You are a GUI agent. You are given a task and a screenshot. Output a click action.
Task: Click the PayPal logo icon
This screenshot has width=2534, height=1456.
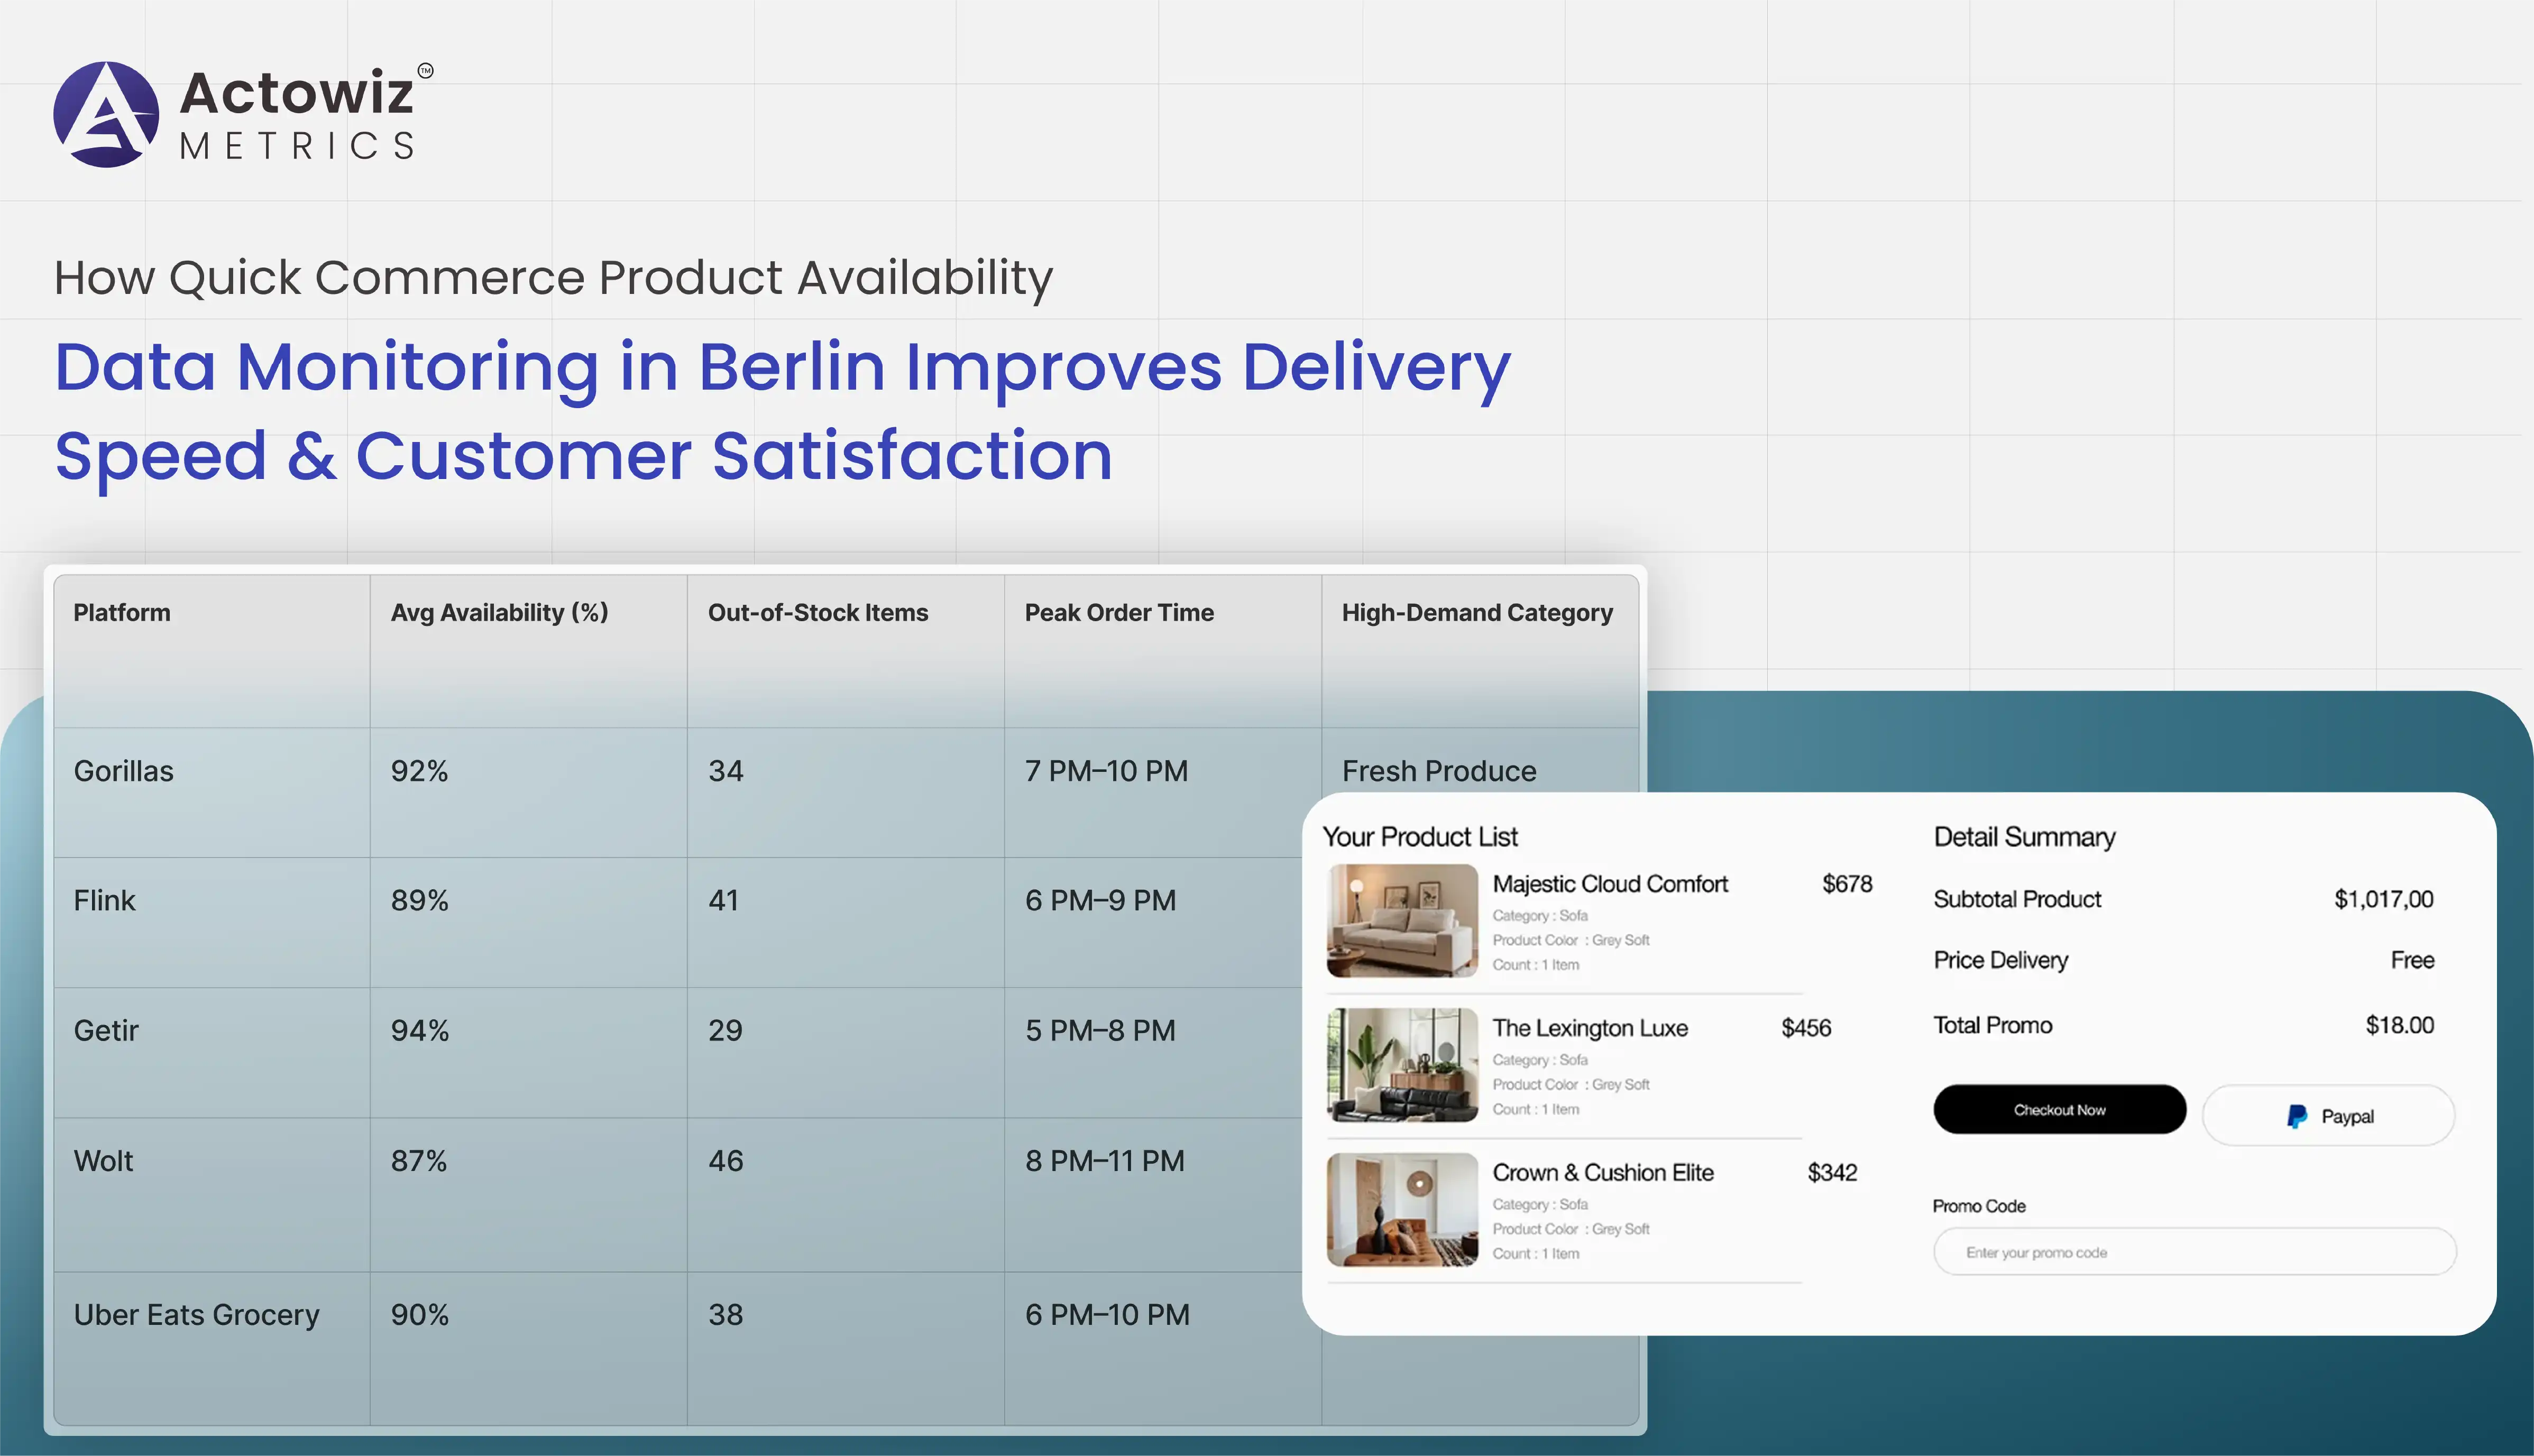2297,1116
